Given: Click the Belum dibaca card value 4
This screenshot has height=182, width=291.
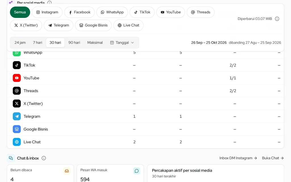Looking at the screenshot, I should pyautogui.click(x=12, y=179).
